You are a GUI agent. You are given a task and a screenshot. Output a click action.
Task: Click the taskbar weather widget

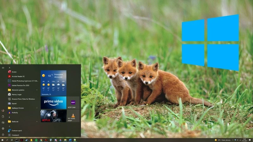[x=223, y=140]
